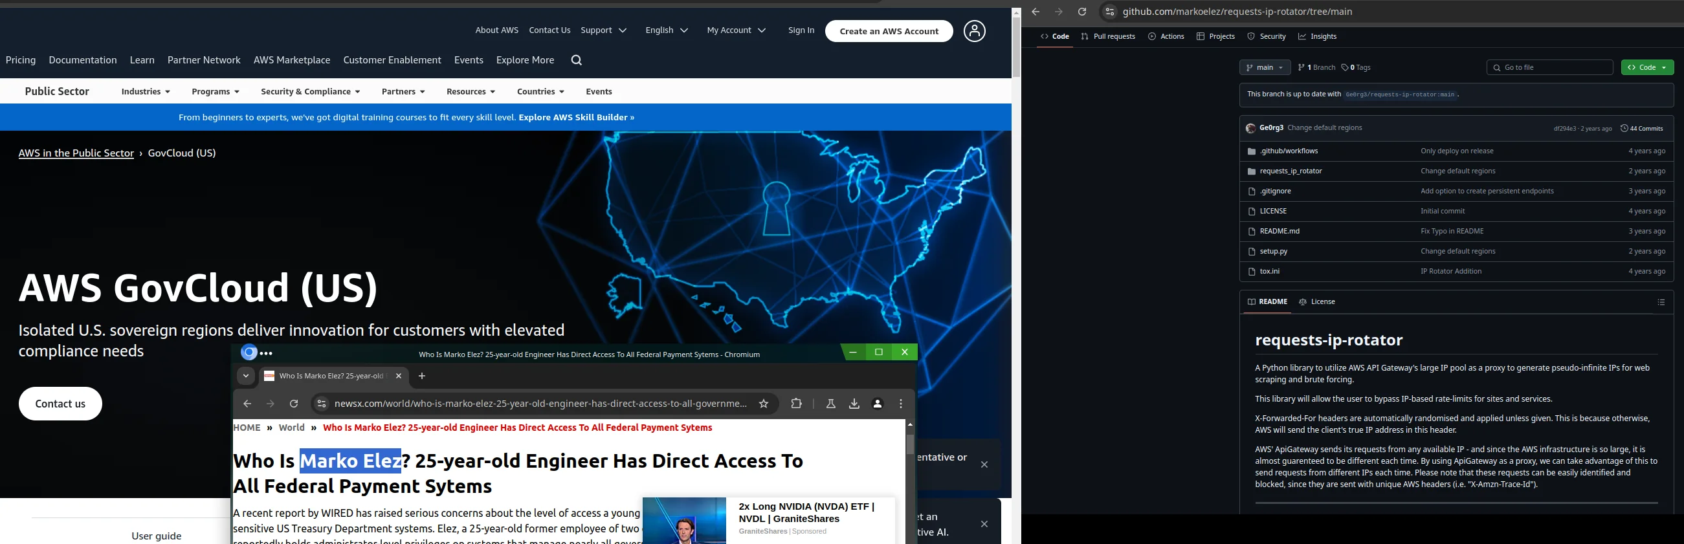The width and height of the screenshot is (1684, 544).
Task: Open site info icon beside the newsx URL
Action: (321, 404)
